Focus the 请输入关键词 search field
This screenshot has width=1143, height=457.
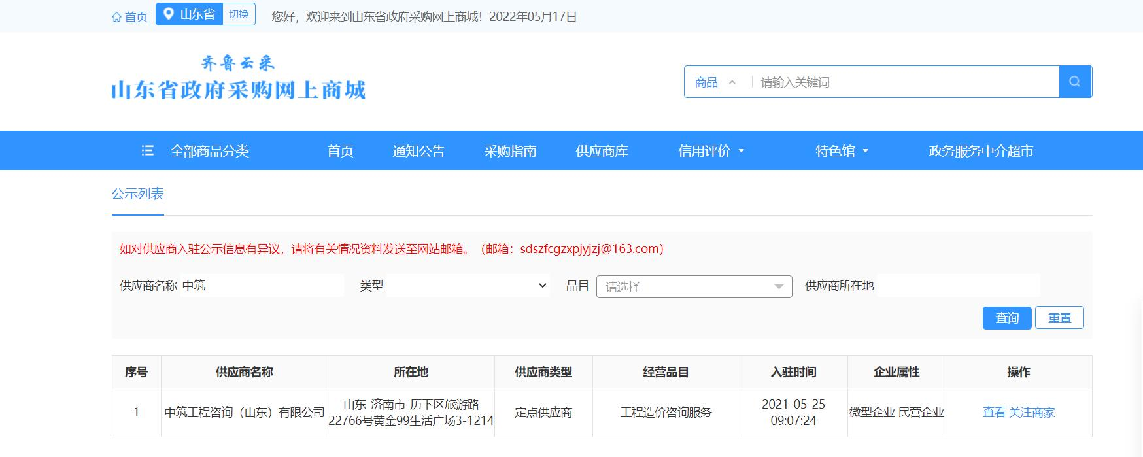[x=906, y=82]
